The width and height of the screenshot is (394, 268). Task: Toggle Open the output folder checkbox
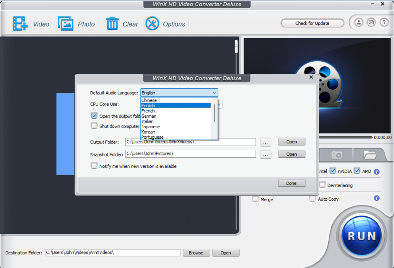tap(94, 116)
